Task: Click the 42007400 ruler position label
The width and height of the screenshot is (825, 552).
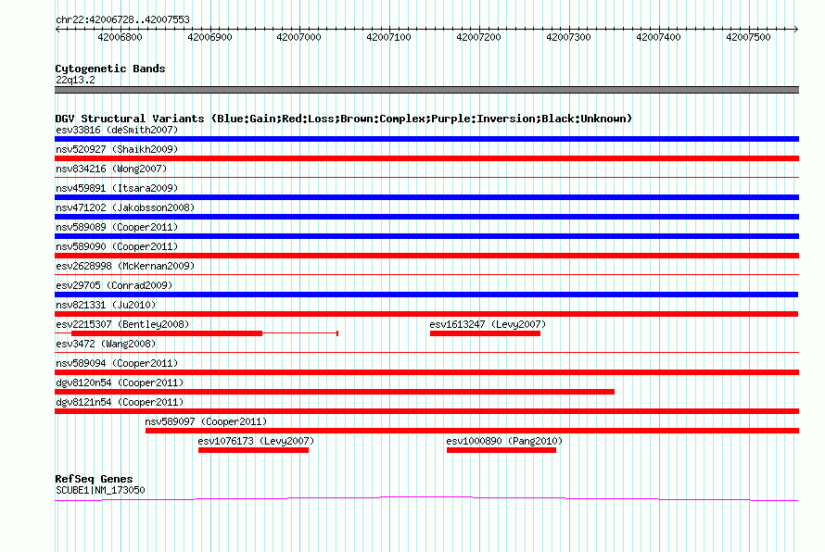Action: [659, 37]
